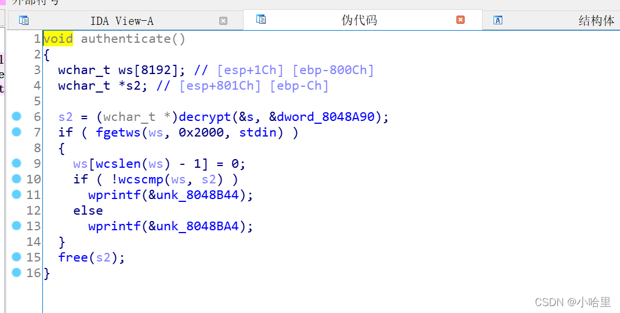Viewport: 620px width, 313px height.
Task: Click unk_8048BA4 reference
Action: point(197,226)
